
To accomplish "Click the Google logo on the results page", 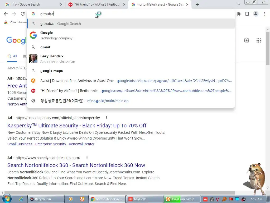I will (17, 40).
